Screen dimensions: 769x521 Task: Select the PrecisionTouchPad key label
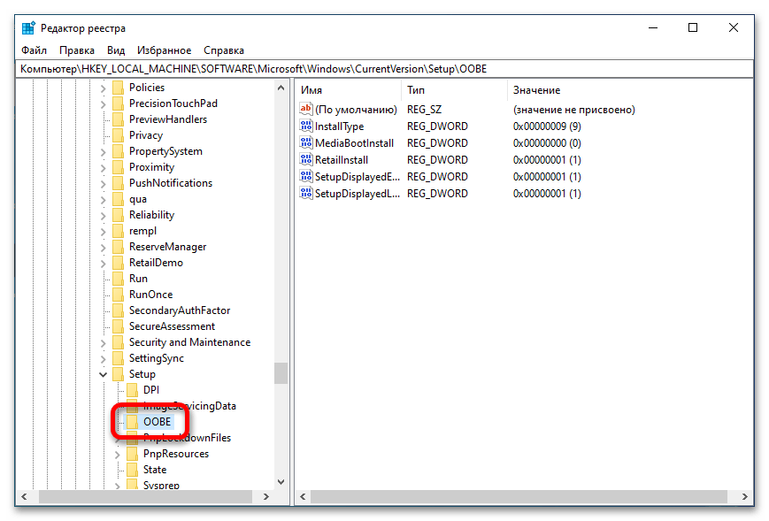[173, 103]
